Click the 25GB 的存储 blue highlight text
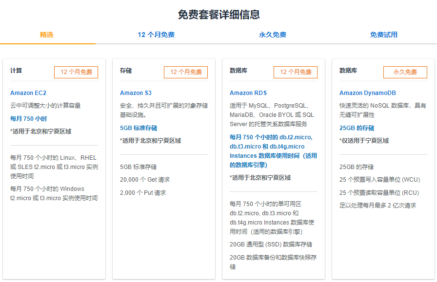This screenshot has height=282, width=437. point(357,128)
